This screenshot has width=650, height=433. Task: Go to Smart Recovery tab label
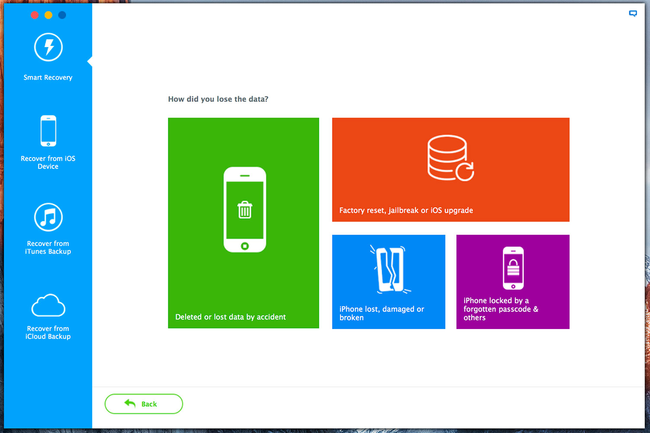[48, 78]
